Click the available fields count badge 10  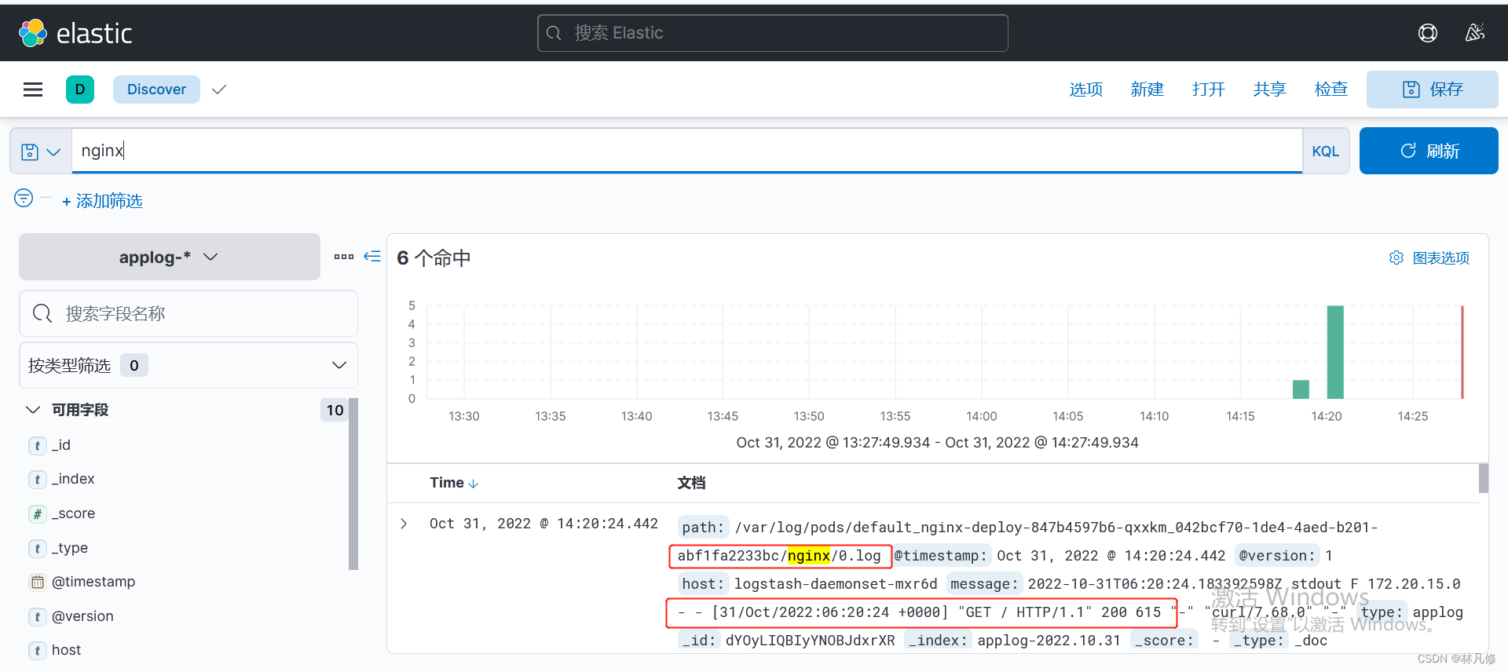tap(335, 410)
